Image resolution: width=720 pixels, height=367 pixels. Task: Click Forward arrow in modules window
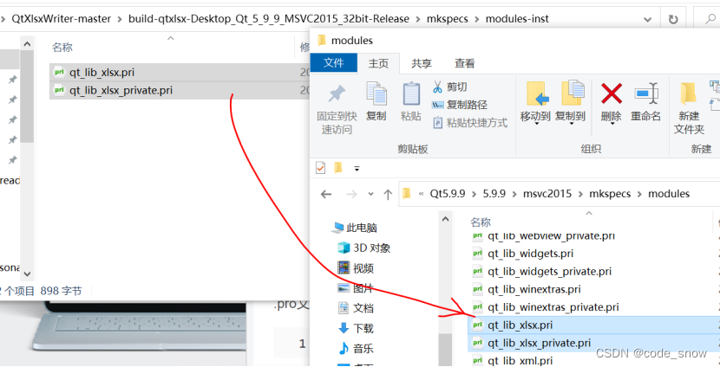click(351, 194)
